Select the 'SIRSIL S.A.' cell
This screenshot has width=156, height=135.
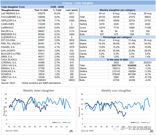coord(7,57)
